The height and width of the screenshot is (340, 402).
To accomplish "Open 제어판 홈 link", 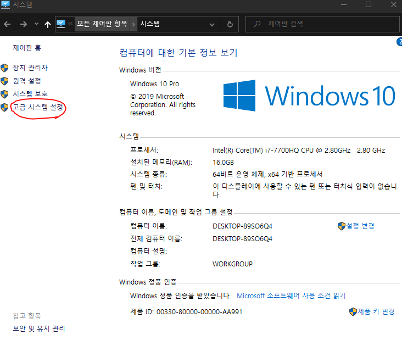I will coord(27,48).
